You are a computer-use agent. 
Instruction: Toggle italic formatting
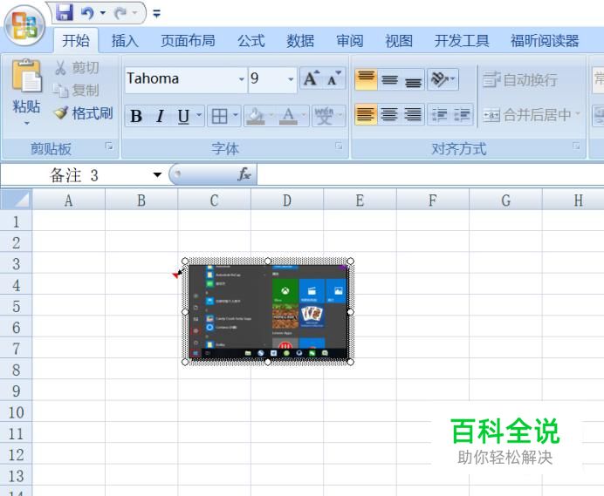[160, 116]
